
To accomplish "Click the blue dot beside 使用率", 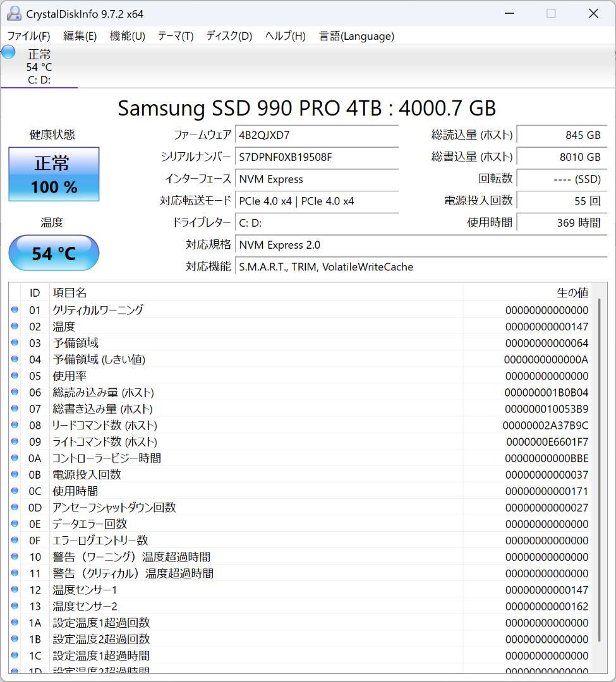I will [15, 376].
